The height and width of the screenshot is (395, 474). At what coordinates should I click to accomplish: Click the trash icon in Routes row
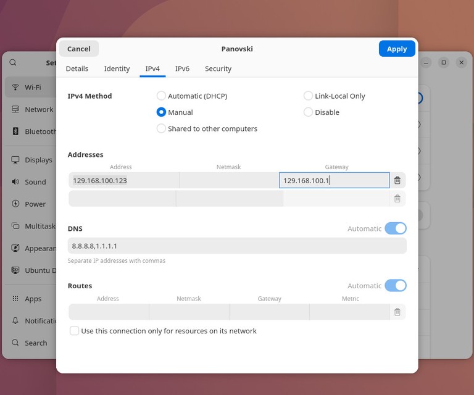pos(397,312)
